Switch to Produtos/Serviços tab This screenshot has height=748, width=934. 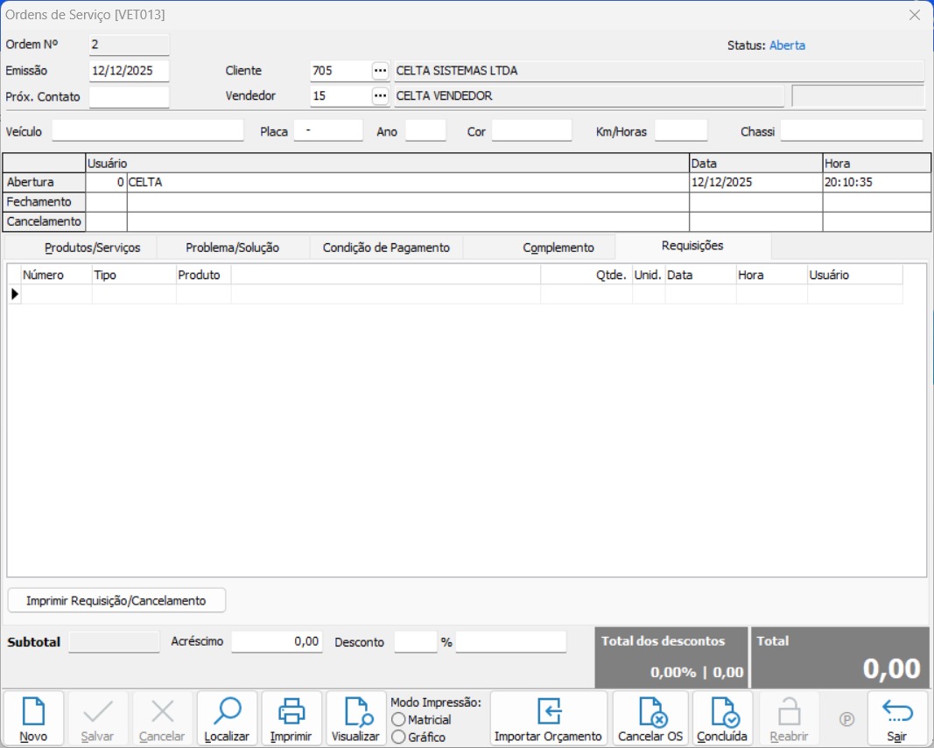pos(92,248)
